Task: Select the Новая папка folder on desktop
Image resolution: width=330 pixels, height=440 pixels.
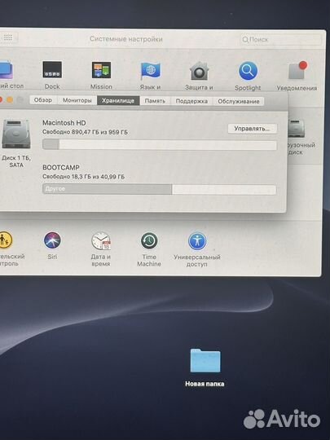Action: [x=205, y=361]
